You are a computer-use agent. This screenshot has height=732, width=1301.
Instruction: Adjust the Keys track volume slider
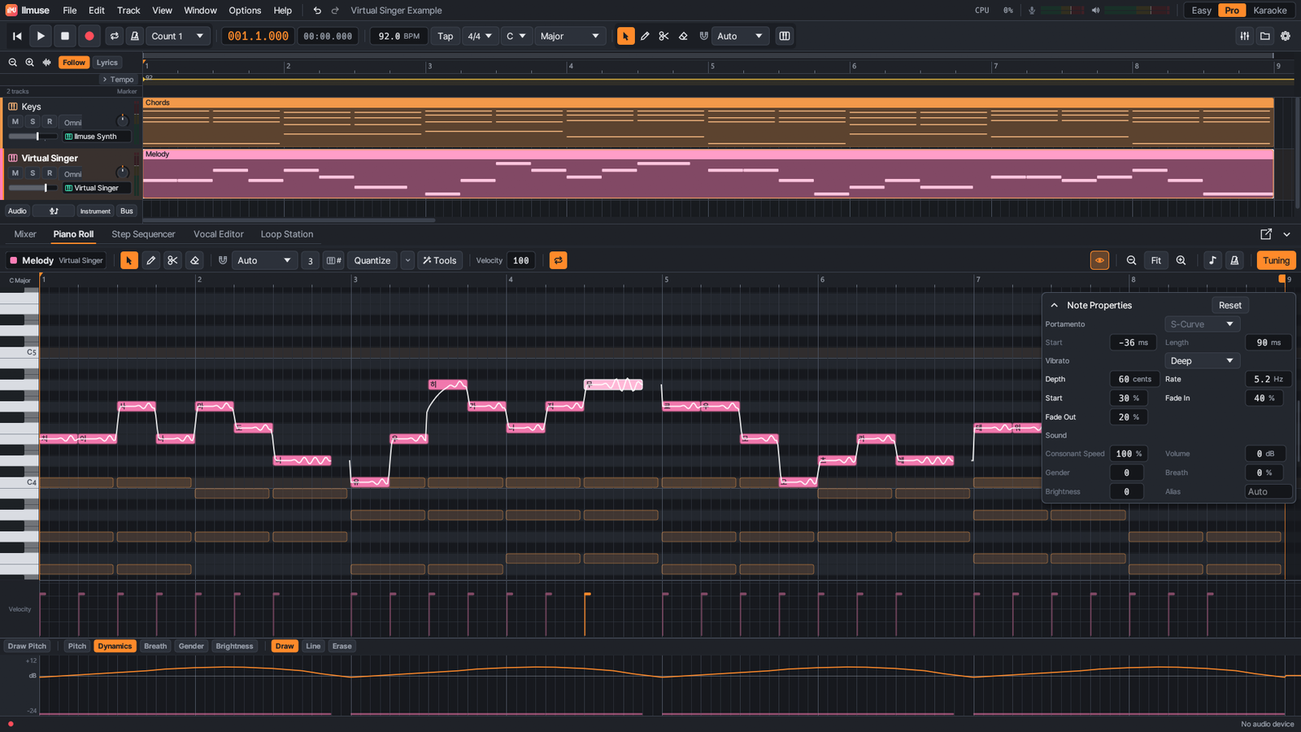[x=33, y=137]
